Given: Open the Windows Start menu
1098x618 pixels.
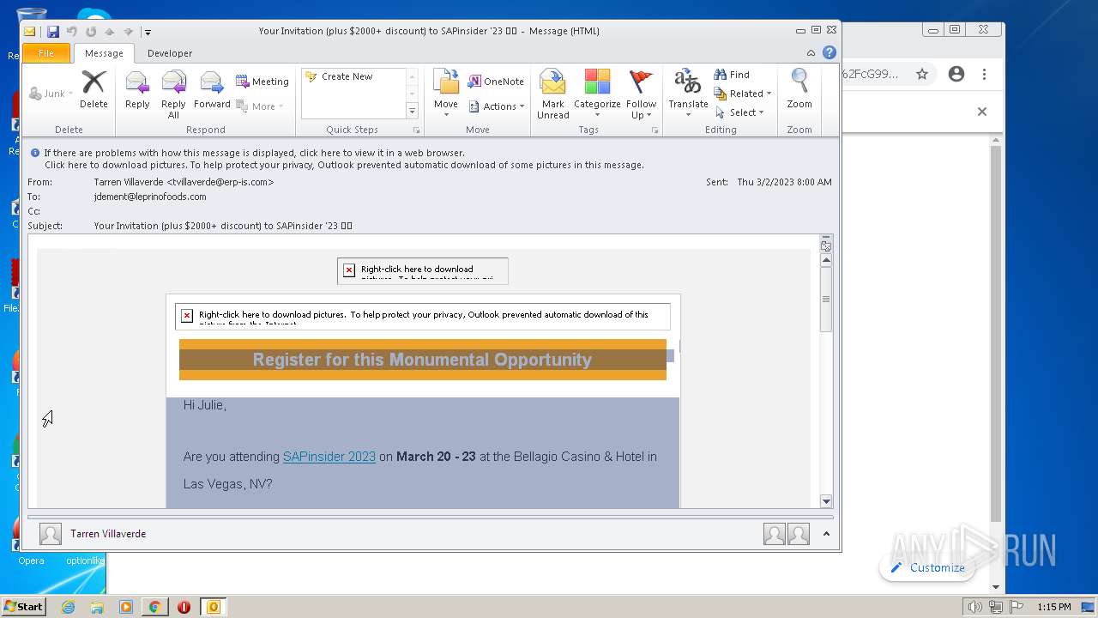Looking at the screenshot, I should coord(24,607).
